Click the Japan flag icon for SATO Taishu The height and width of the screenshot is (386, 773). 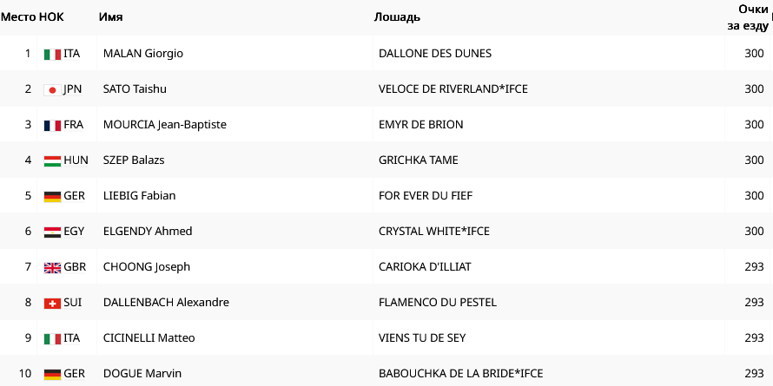[x=52, y=89]
